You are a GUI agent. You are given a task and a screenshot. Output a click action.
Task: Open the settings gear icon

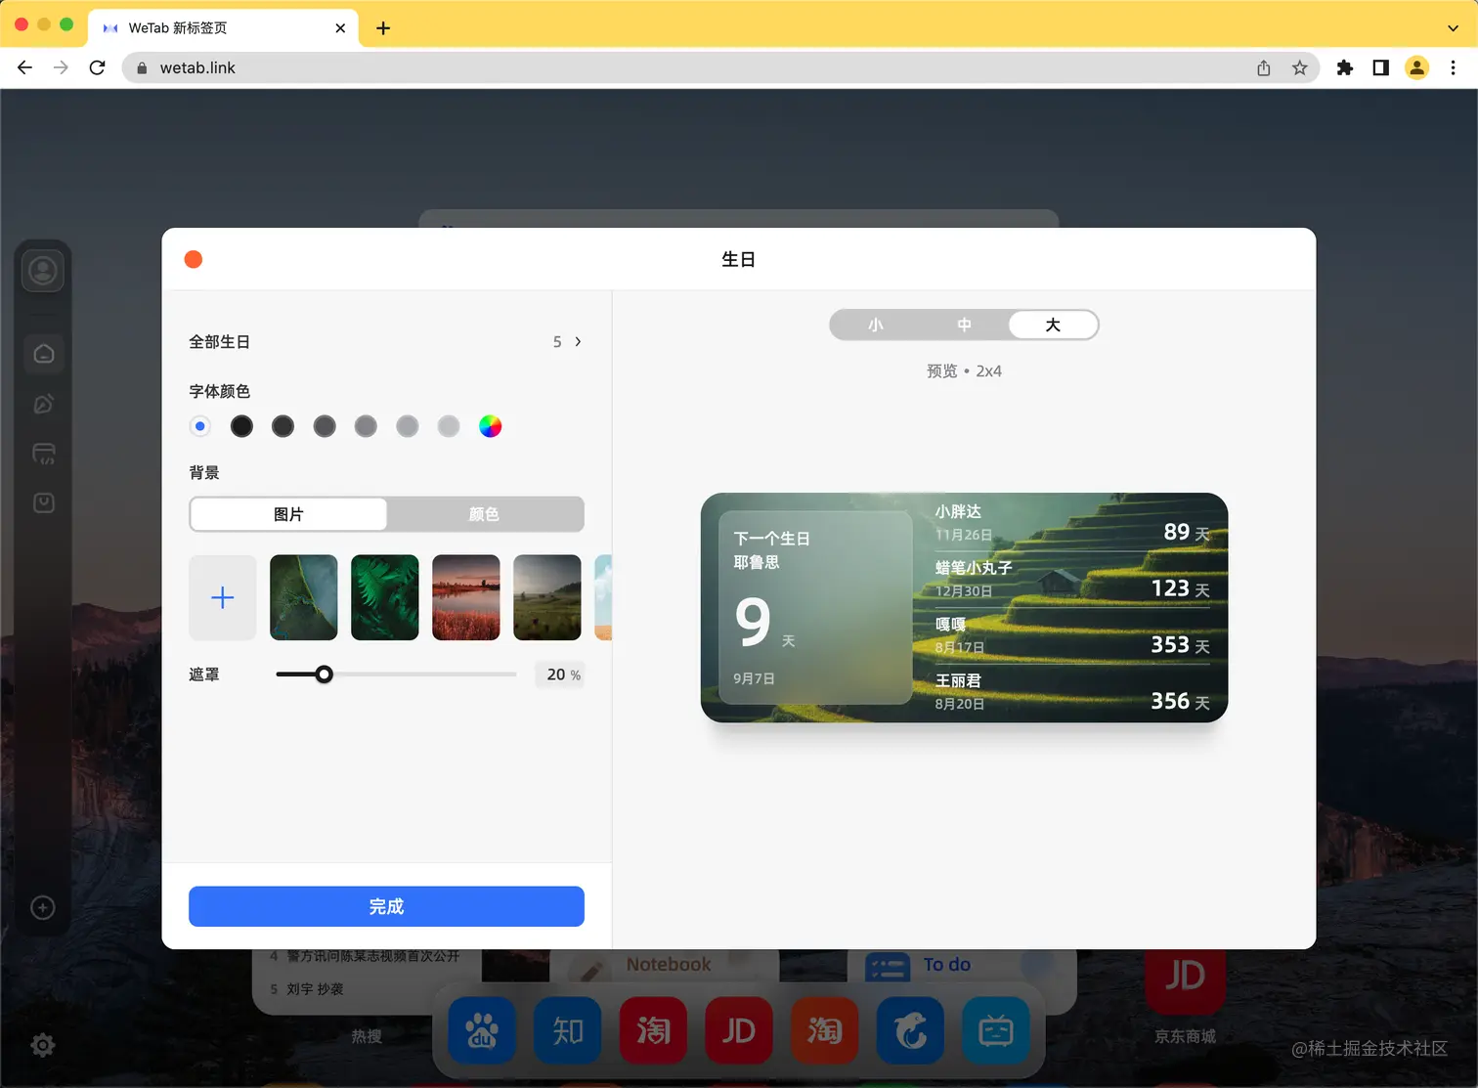coord(43,1045)
